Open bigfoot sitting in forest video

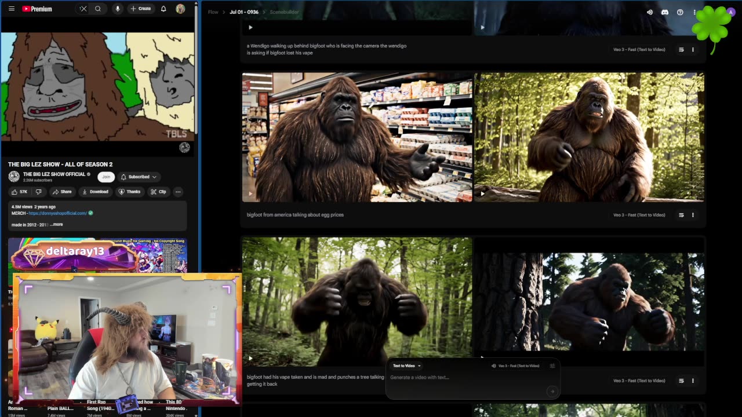point(590,137)
